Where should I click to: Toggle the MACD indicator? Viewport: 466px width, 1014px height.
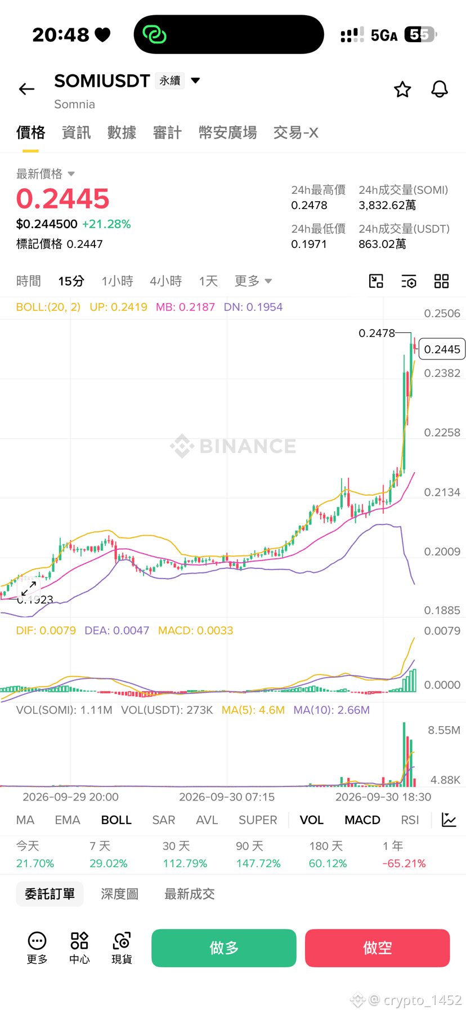tap(362, 820)
